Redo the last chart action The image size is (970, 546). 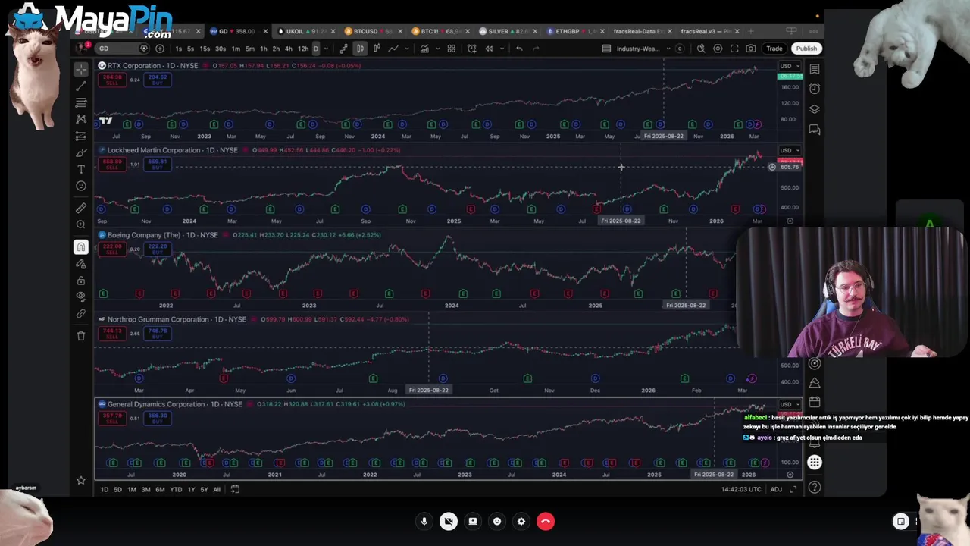coord(536,49)
